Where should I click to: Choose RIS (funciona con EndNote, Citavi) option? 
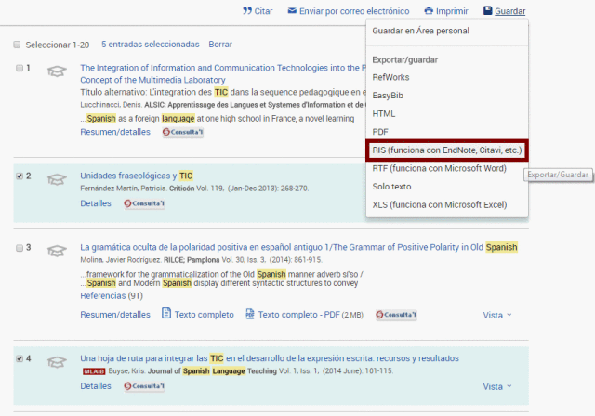point(446,149)
